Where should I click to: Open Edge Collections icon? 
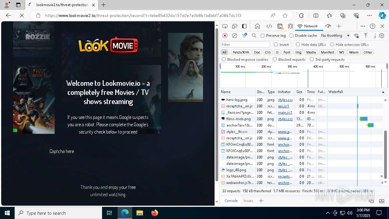point(343,16)
